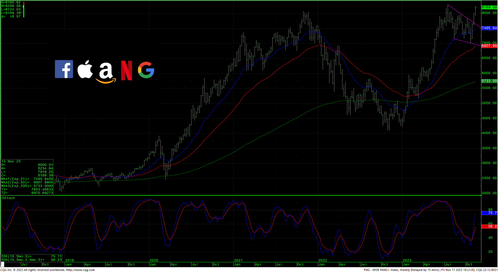
Task: Select the MAx1(Exp,21) row in data box
Action: [x=27, y=179]
